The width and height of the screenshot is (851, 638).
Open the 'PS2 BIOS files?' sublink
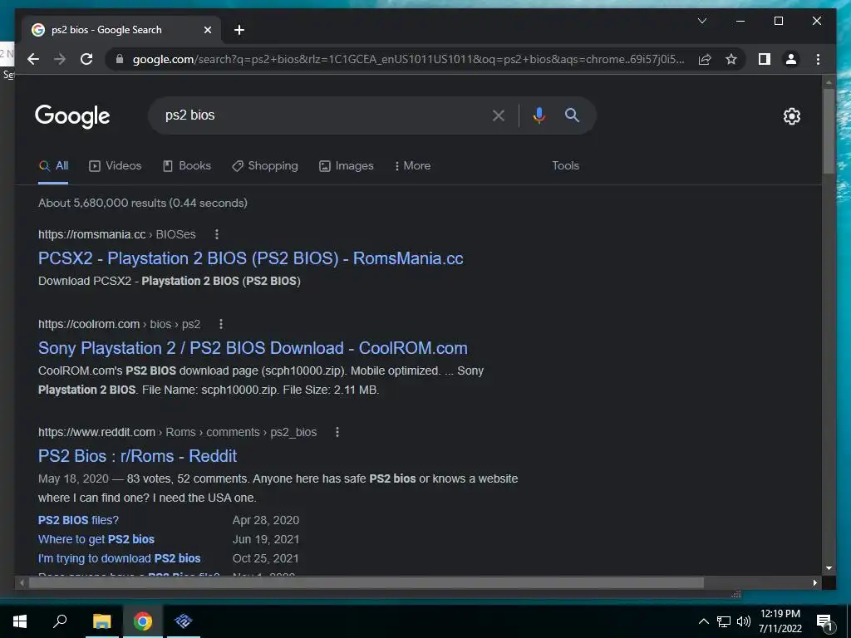(78, 520)
